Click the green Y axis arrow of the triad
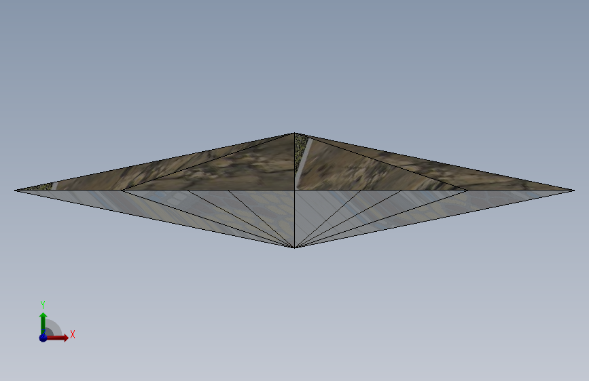The height and width of the screenshot is (381, 589). pos(43,323)
